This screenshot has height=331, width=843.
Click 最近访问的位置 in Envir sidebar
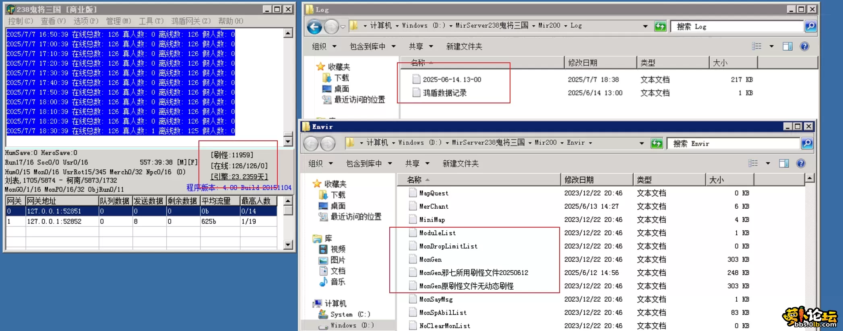356,216
